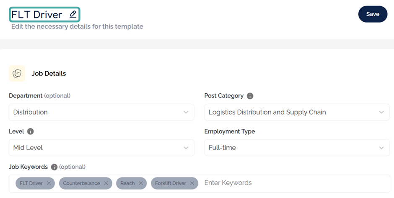Click the Job Details section heading

[x=49, y=73]
